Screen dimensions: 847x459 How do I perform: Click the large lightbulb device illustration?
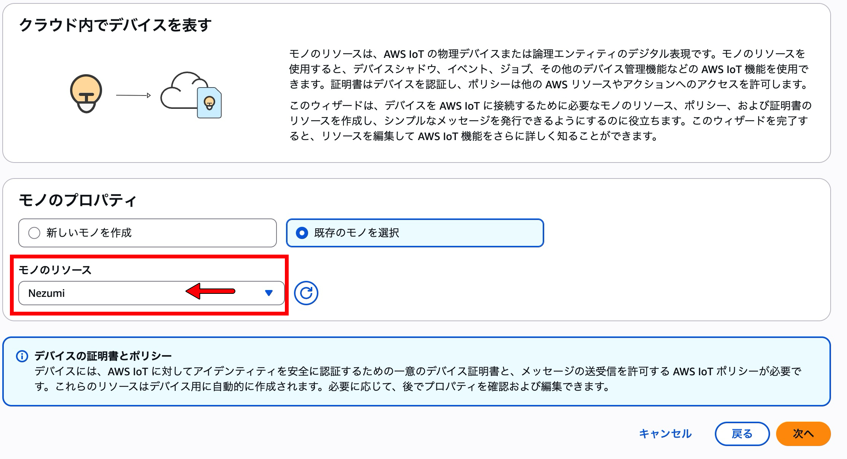pyautogui.click(x=86, y=94)
